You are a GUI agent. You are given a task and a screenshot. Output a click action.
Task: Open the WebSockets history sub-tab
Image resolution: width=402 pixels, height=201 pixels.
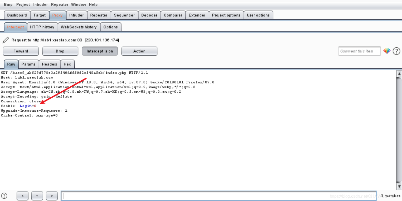click(79, 27)
